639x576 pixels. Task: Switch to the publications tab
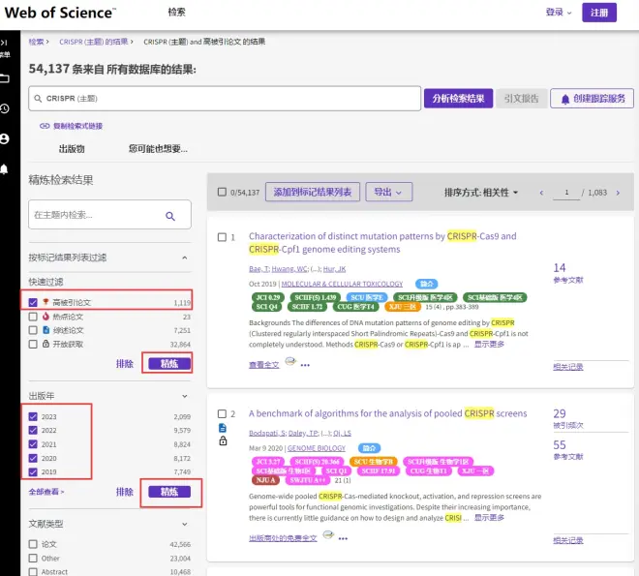click(72, 149)
